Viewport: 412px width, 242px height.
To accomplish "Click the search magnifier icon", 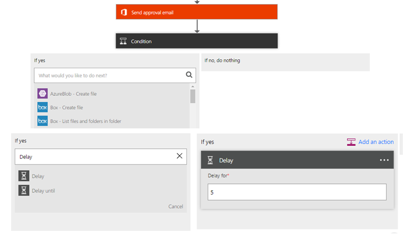I will pyautogui.click(x=189, y=75).
